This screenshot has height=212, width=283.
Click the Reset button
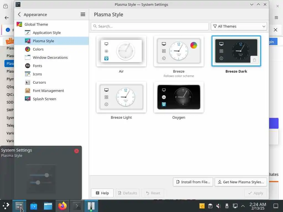(x=153, y=193)
